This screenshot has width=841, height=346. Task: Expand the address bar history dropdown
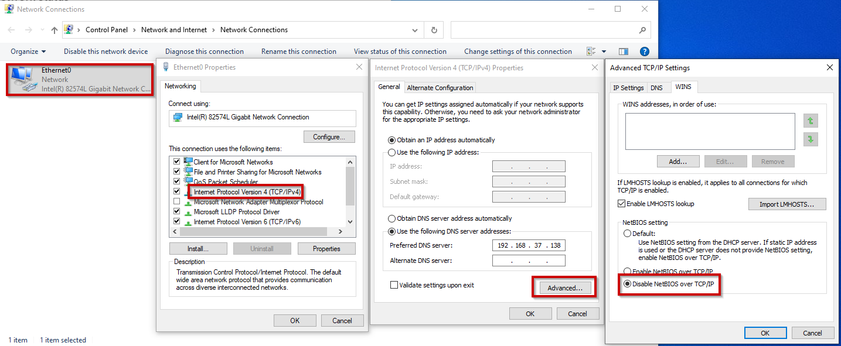(415, 30)
